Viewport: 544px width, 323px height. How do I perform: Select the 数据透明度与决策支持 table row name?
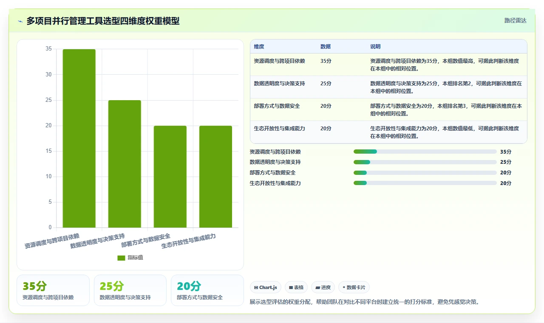[x=279, y=84]
